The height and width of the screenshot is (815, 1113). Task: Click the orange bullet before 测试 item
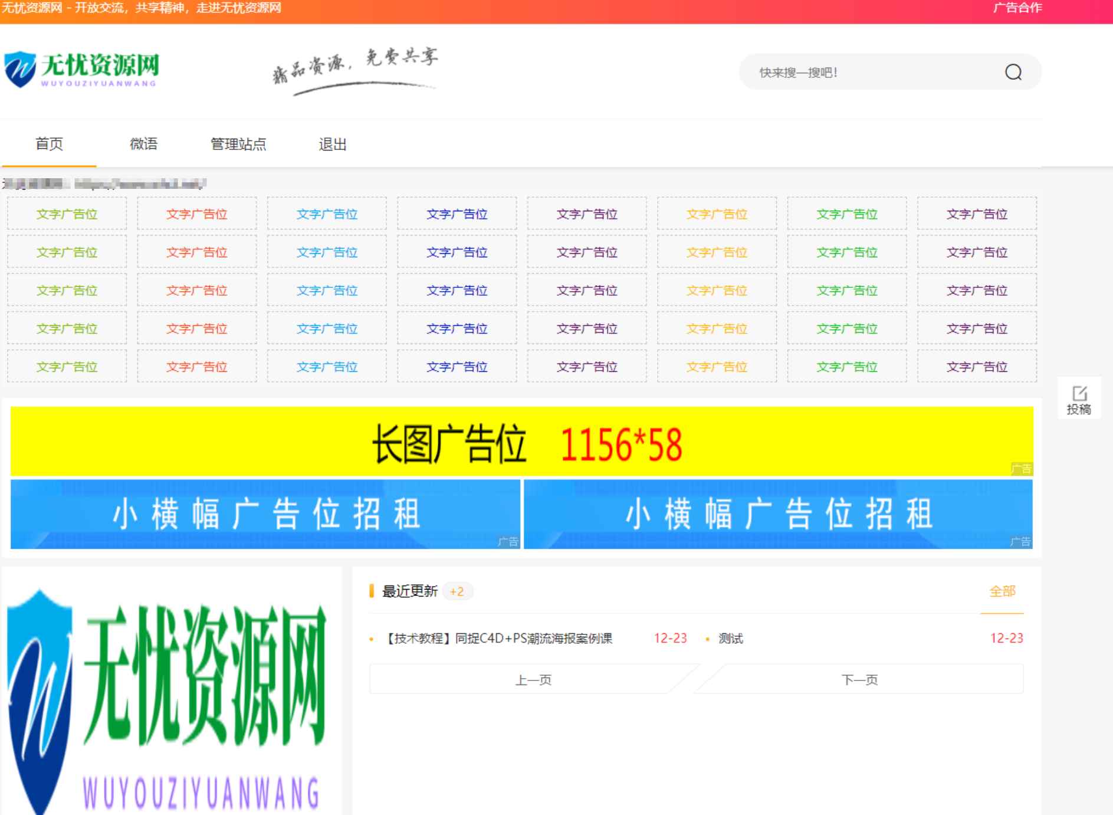coord(706,639)
